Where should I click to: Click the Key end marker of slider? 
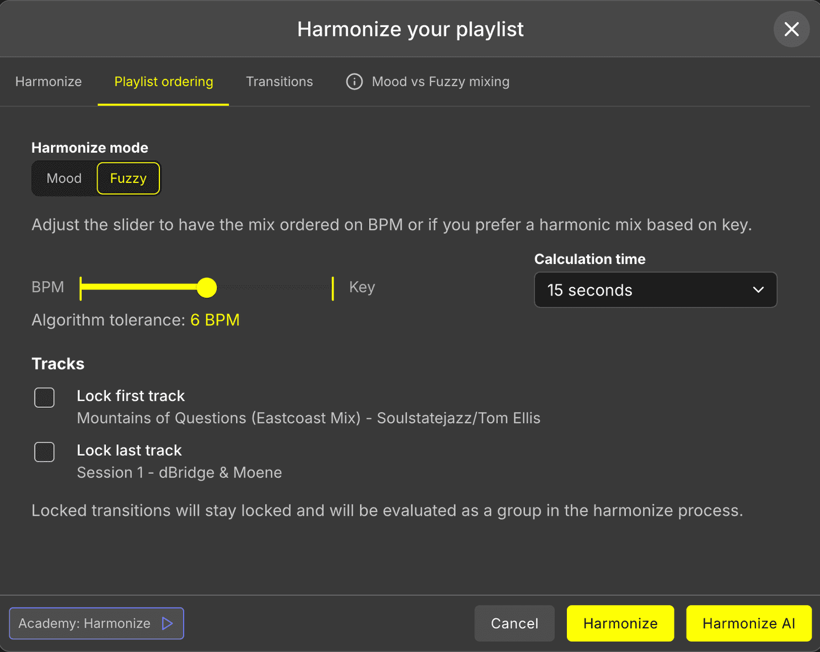pyautogui.click(x=333, y=288)
